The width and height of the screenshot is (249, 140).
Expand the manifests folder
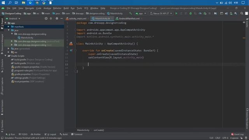9,27
